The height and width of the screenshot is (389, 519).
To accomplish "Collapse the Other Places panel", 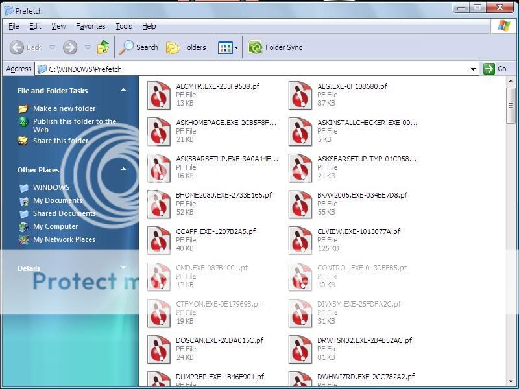I will click(123, 170).
